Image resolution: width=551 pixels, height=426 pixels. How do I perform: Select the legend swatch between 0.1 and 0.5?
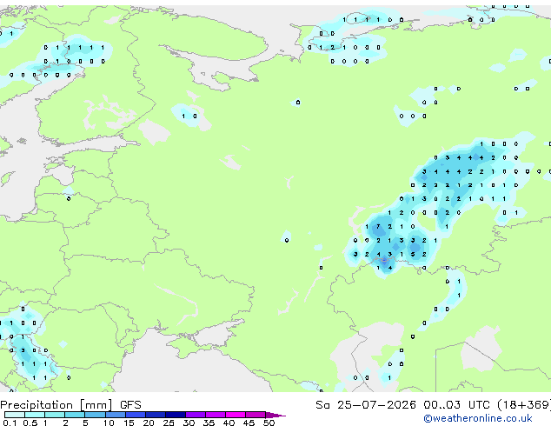(15, 415)
